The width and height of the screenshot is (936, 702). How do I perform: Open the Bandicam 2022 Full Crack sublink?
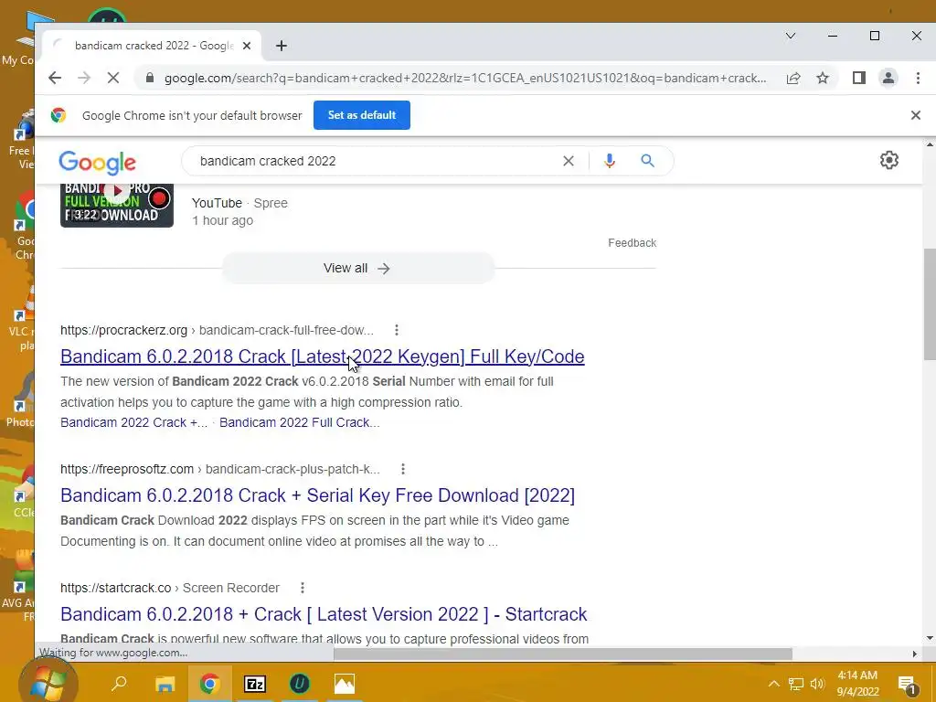(299, 422)
